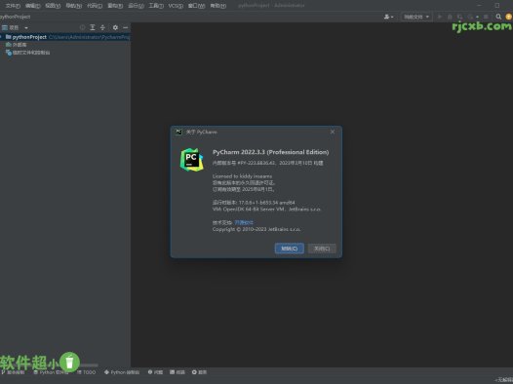Screen dimensions: 513x384
Task: Click the PyCharm icon in About title bar
Action: point(178,132)
